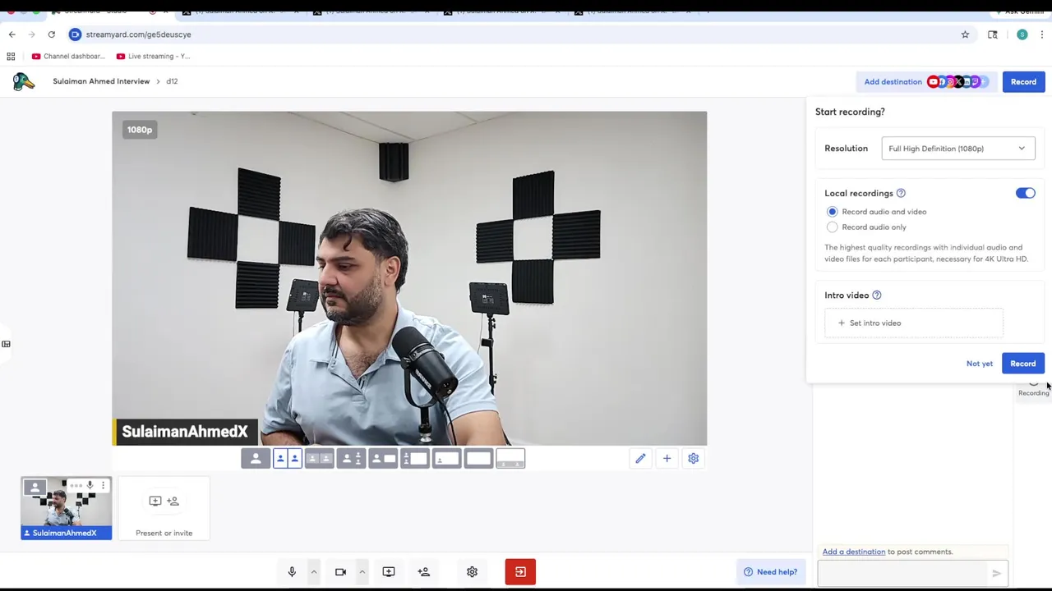Select the screen layout with people along bottom
Viewport: 1052px width, 591px height.
tap(510, 459)
